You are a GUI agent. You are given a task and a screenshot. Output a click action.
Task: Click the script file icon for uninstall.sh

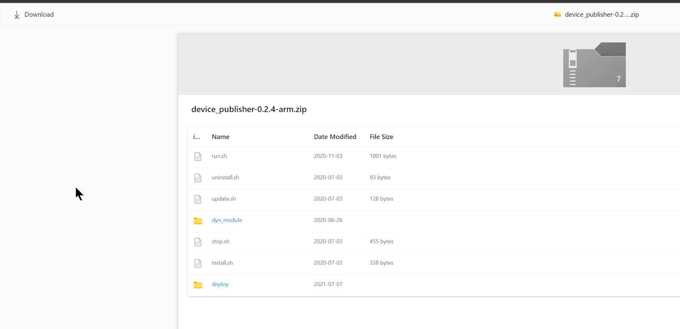click(198, 178)
